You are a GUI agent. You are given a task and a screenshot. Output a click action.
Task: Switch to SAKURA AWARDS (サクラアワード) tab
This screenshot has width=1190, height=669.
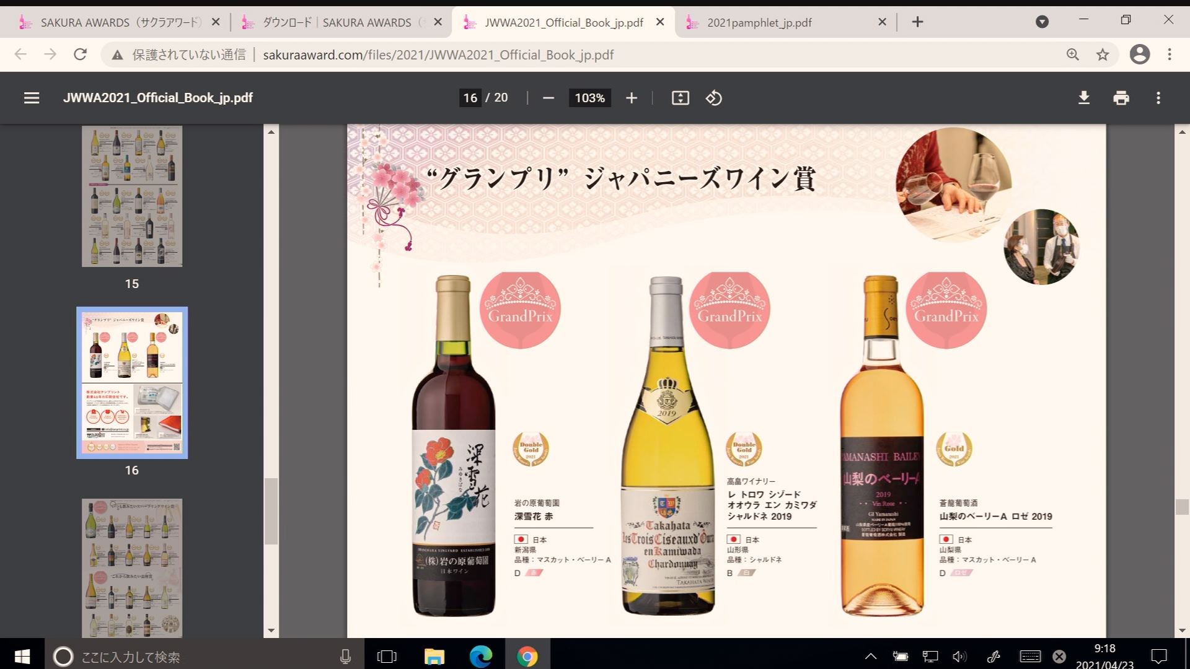[x=121, y=22]
